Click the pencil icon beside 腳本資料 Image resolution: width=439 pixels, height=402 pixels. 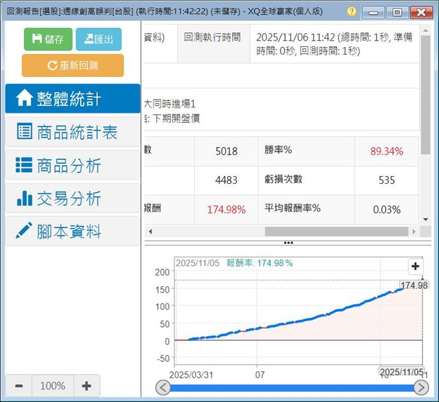[24, 231]
